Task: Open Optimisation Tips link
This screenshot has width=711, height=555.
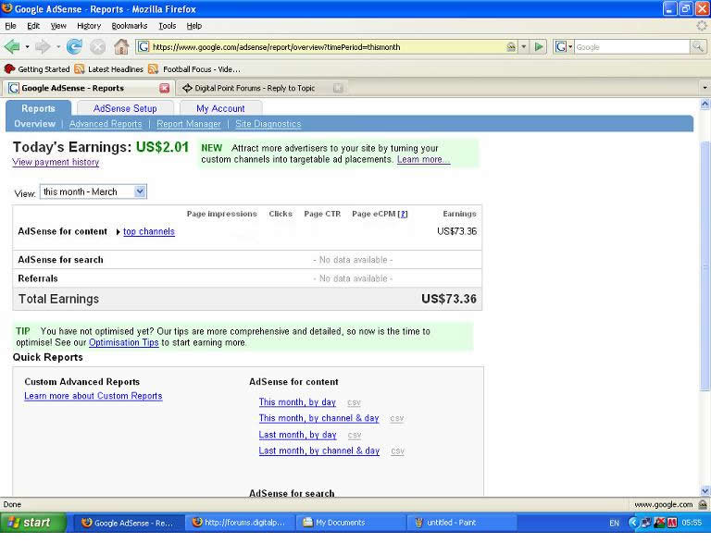Action: click(x=124, y=342)
